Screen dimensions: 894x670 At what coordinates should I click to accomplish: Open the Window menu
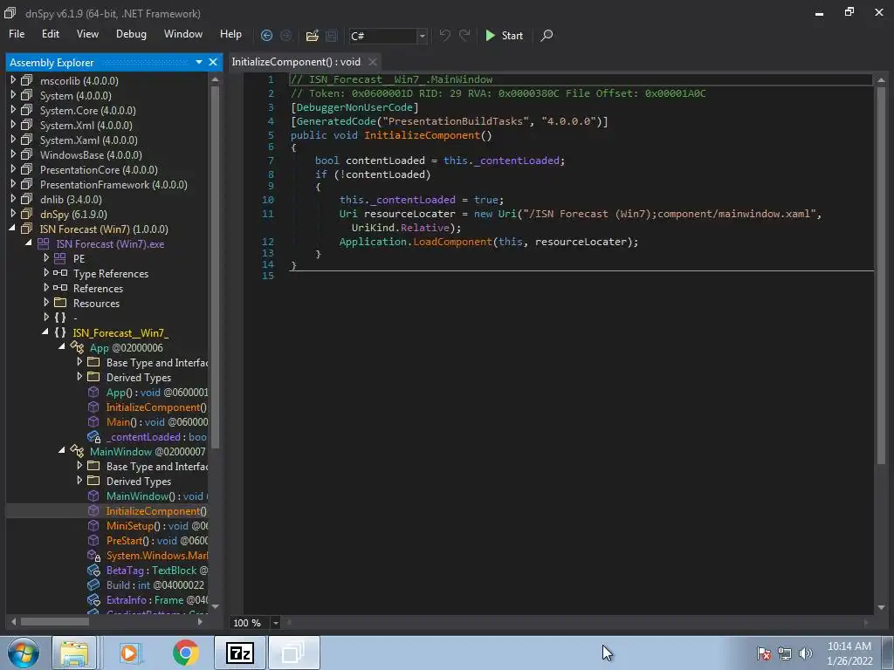click(183, 34)
